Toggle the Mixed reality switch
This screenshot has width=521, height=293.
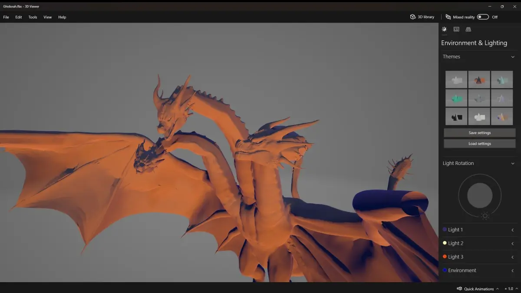click(483, 17)
